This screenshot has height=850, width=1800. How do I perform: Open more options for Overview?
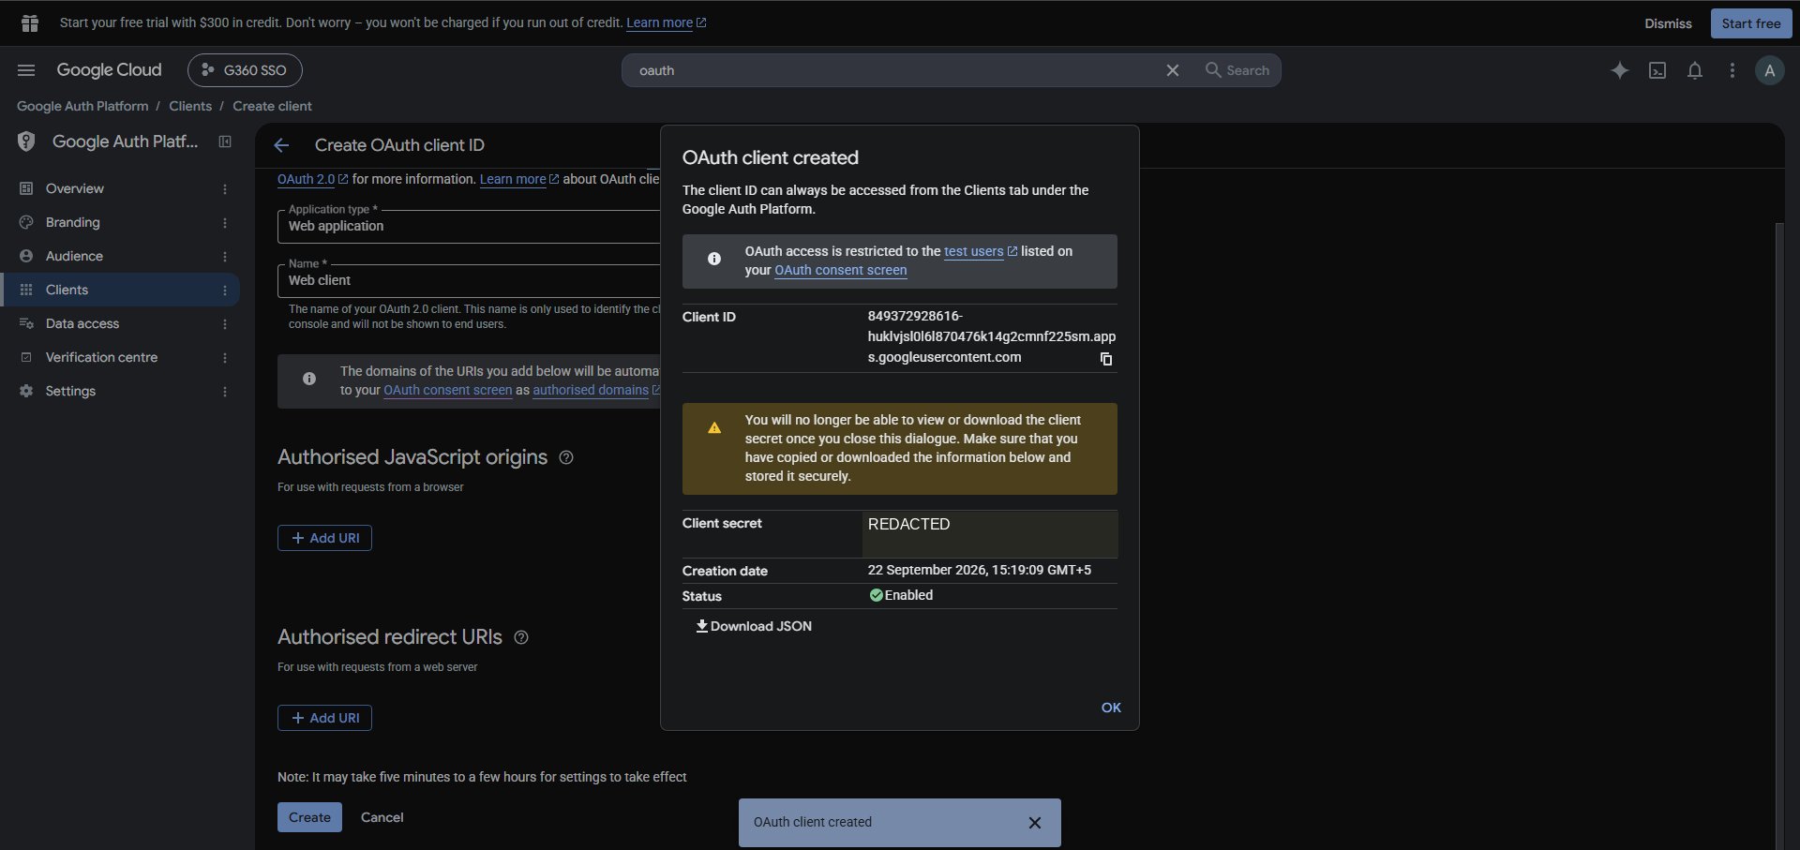tap(225, 189)
